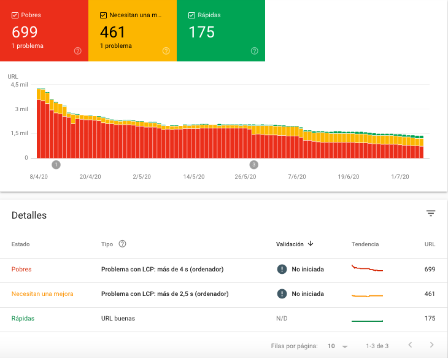Open help icon on Rápidas card
Viewport: 448px width, 358px height.
(254, 51)
